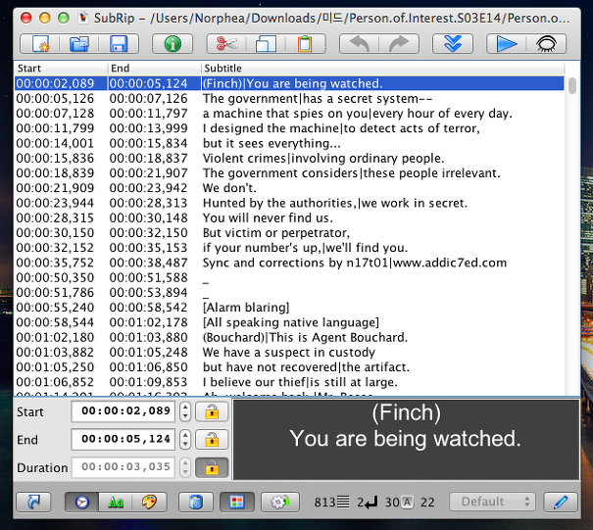Play video with blue play arrow

[507, 43]
